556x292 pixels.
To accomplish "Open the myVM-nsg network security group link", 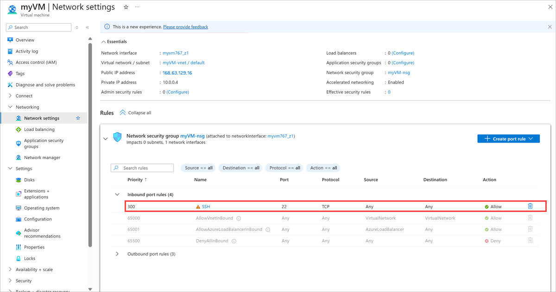I will click(x=398, y=73).
